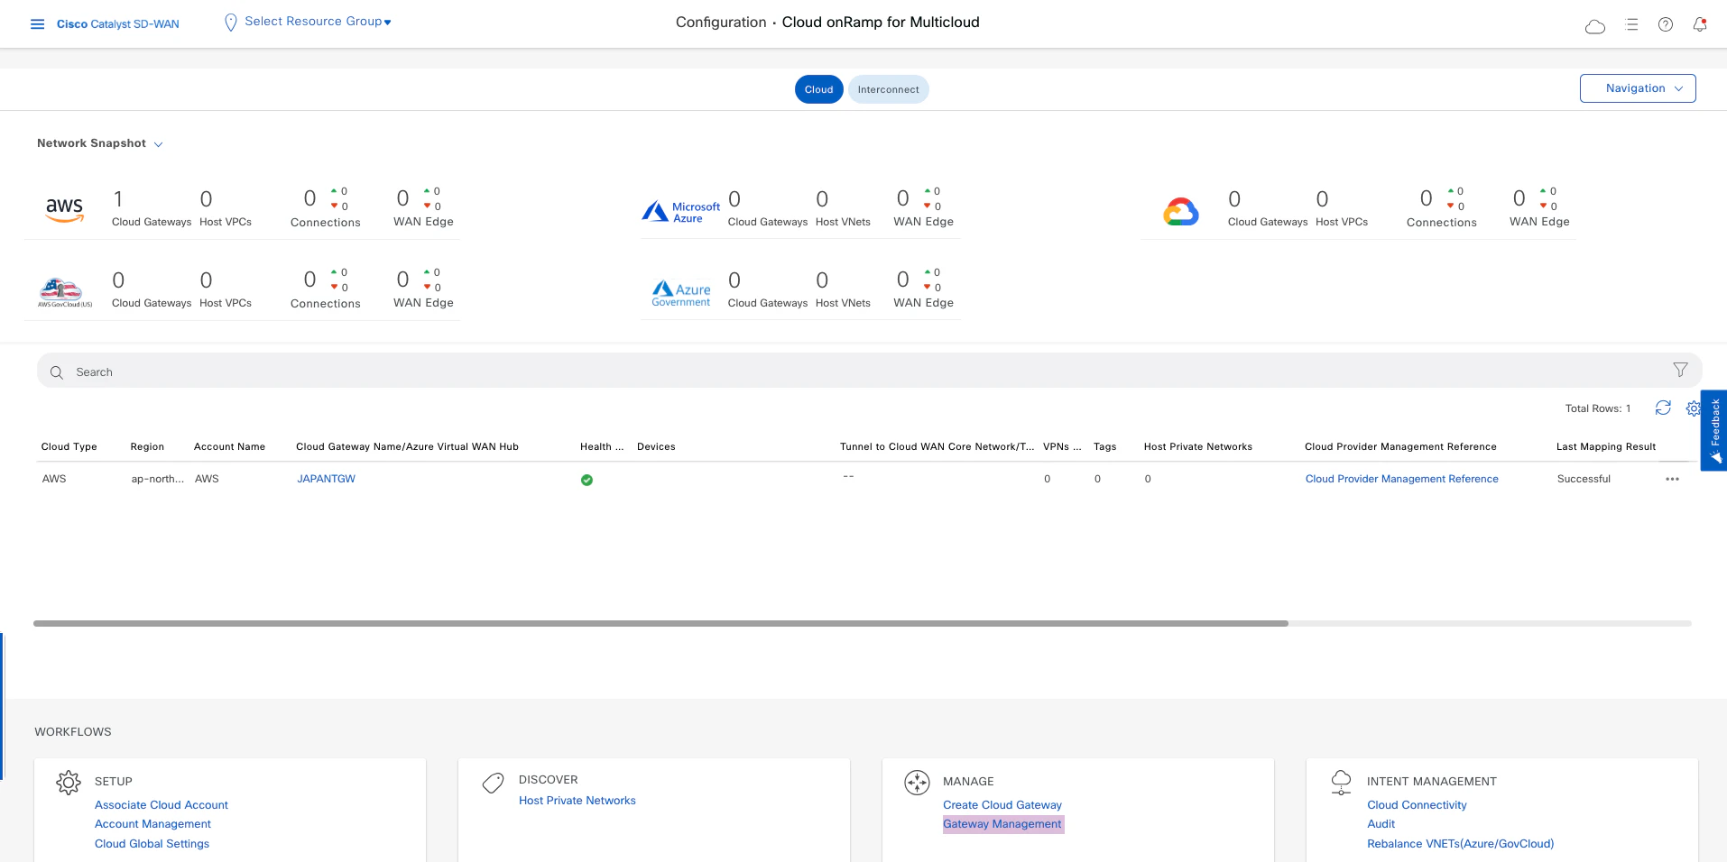Open the Navigation dropdown
This screenshot has height=862, width=1727.
tap(1637, 88)
